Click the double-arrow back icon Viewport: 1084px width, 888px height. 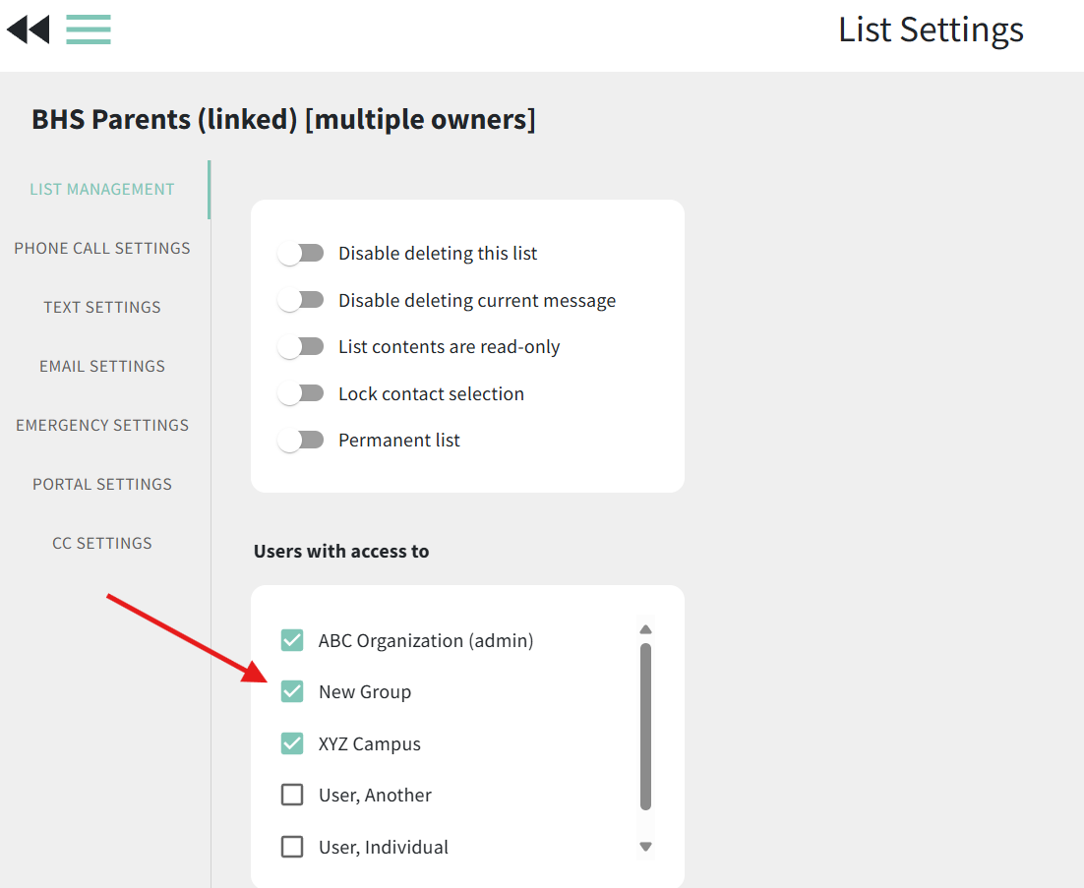[29, 30]
